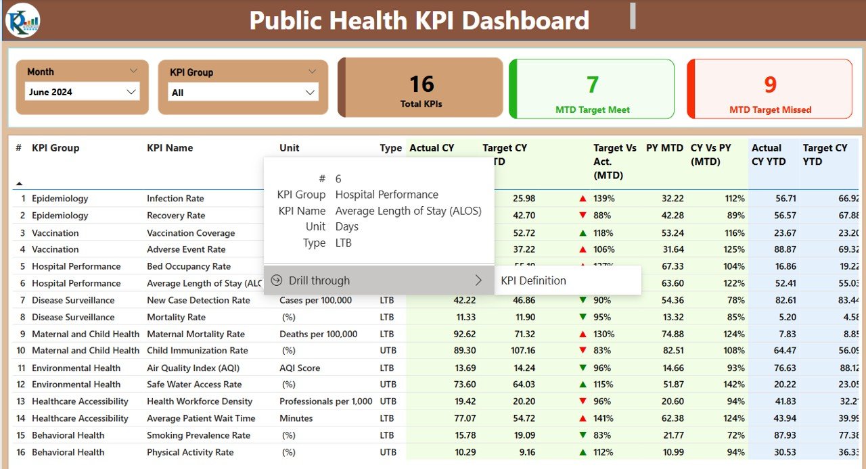
Task: Click green up arrow in Vaccination Coverage row
Action: pos(583,232)
